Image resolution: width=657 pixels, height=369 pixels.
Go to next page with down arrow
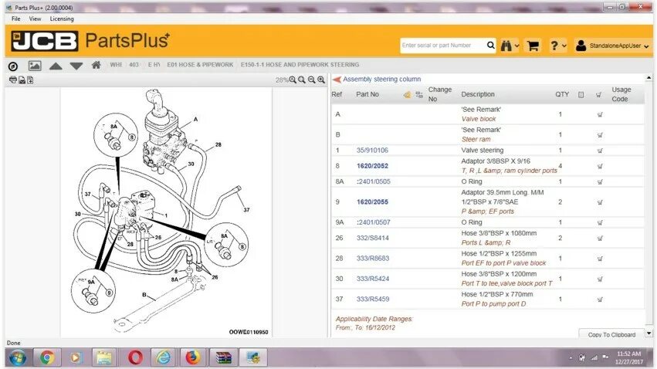(76, 66)
